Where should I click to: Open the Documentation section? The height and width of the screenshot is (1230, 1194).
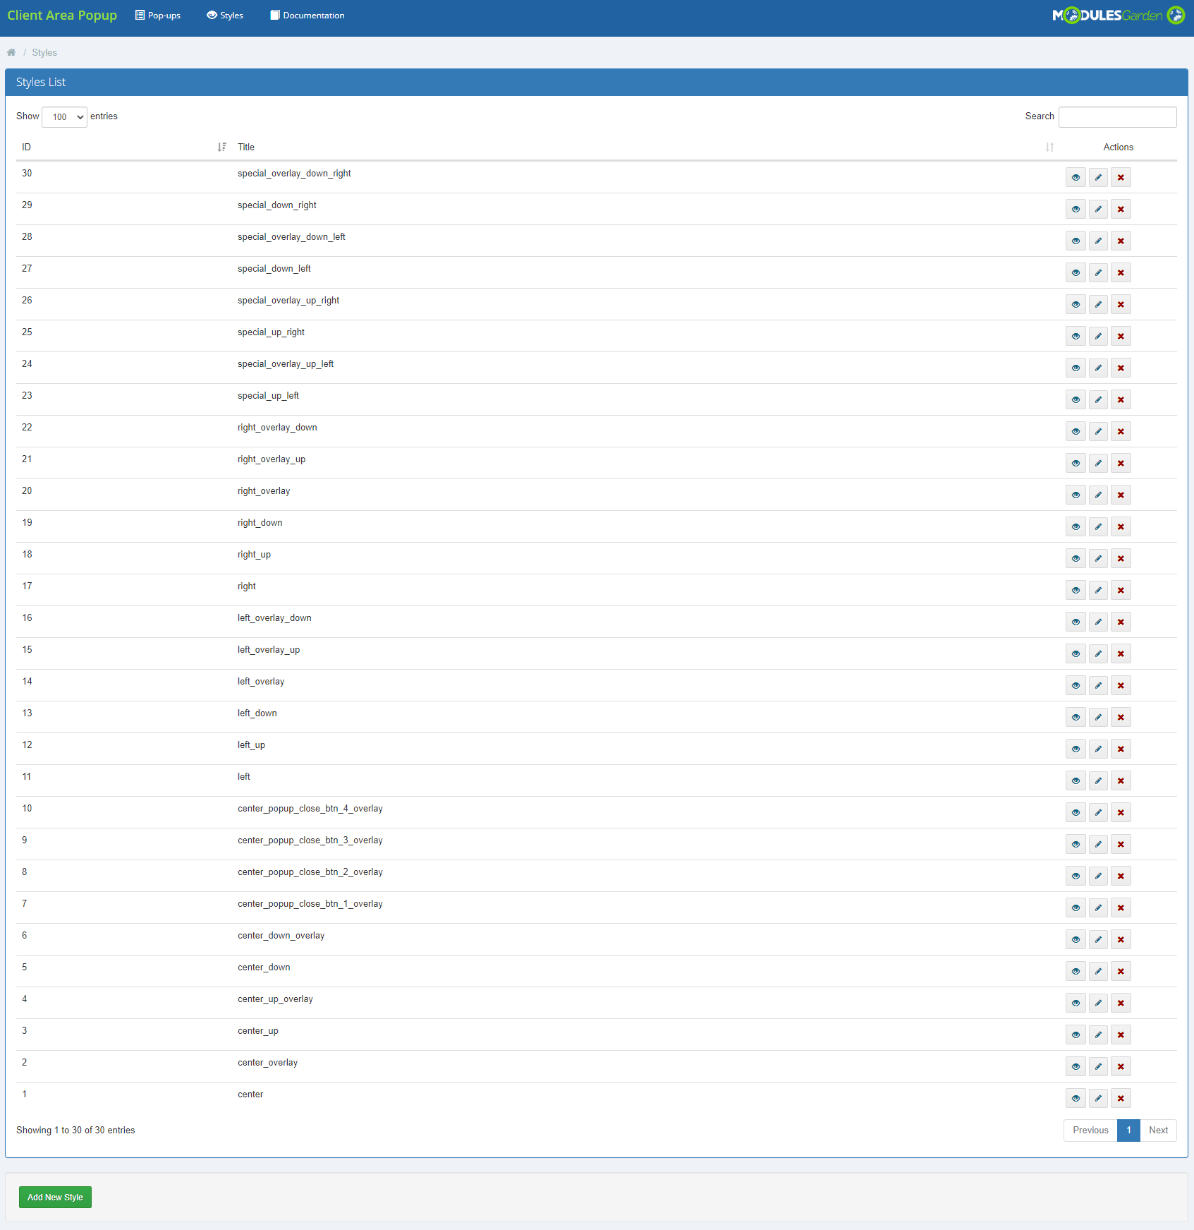point(307,15)
